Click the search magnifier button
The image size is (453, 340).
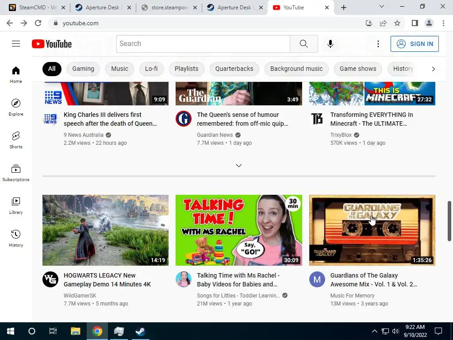point(303,44)
